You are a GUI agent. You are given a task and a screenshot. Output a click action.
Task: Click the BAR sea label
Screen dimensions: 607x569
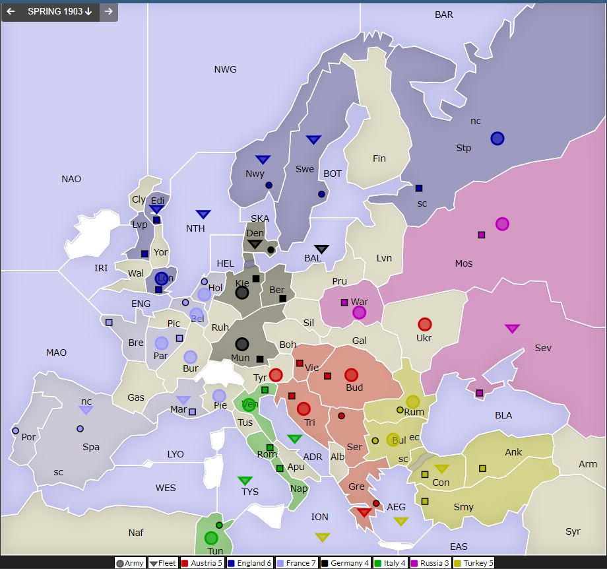tap(443, 15)
